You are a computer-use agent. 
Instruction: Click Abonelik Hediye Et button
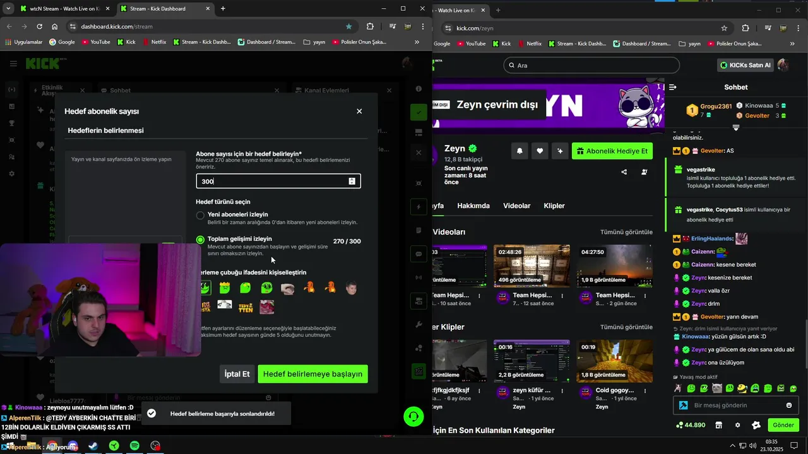point(612,151)
